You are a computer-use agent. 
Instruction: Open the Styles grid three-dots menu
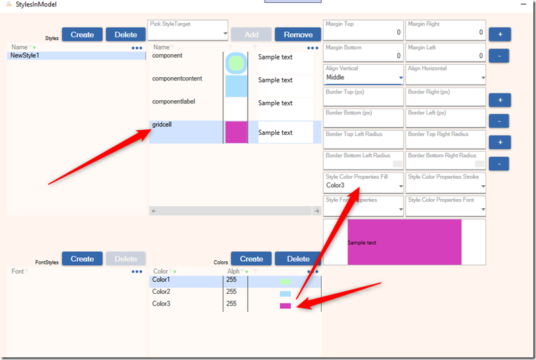tap(137, 48)
